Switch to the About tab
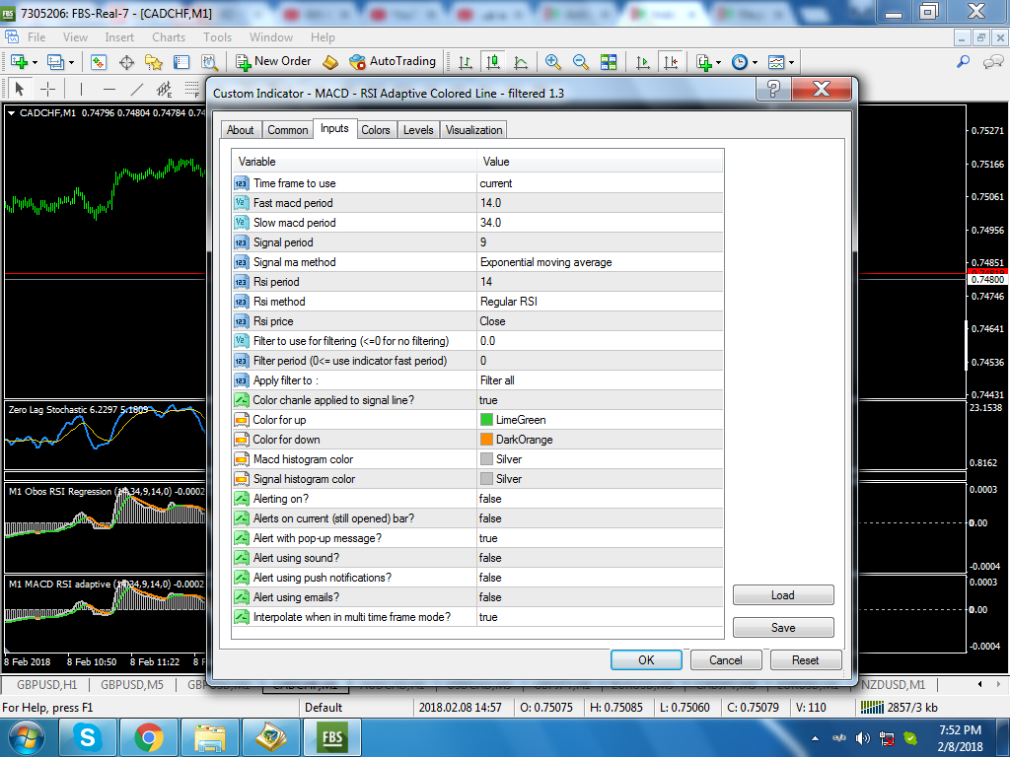 click(x=241, y=130)
